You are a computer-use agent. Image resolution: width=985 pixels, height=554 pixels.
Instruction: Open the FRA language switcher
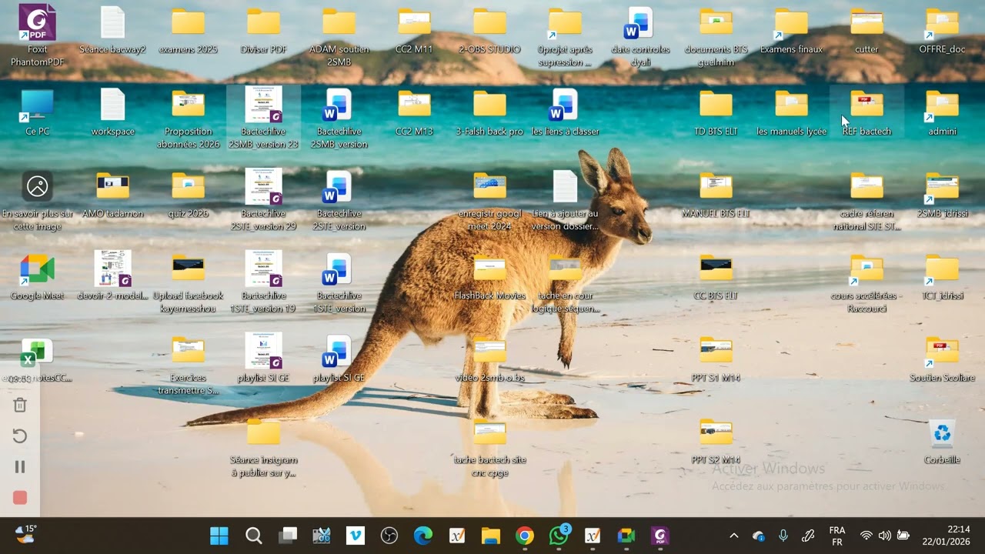tap(837, 536)
